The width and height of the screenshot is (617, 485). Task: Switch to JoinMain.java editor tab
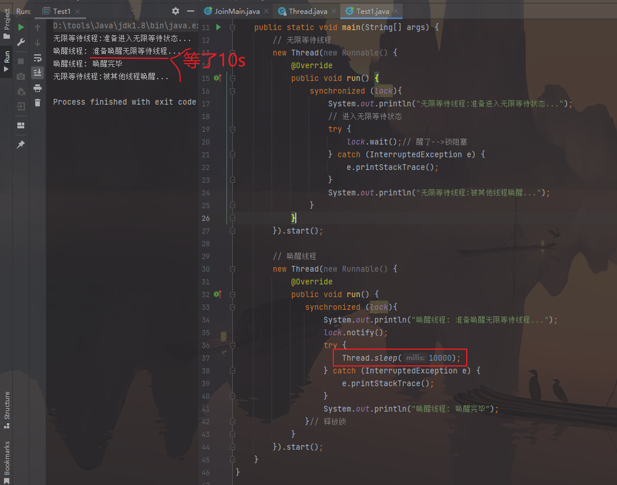point(236,11)
